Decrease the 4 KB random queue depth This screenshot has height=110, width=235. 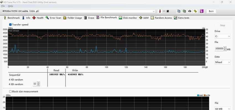38,85
